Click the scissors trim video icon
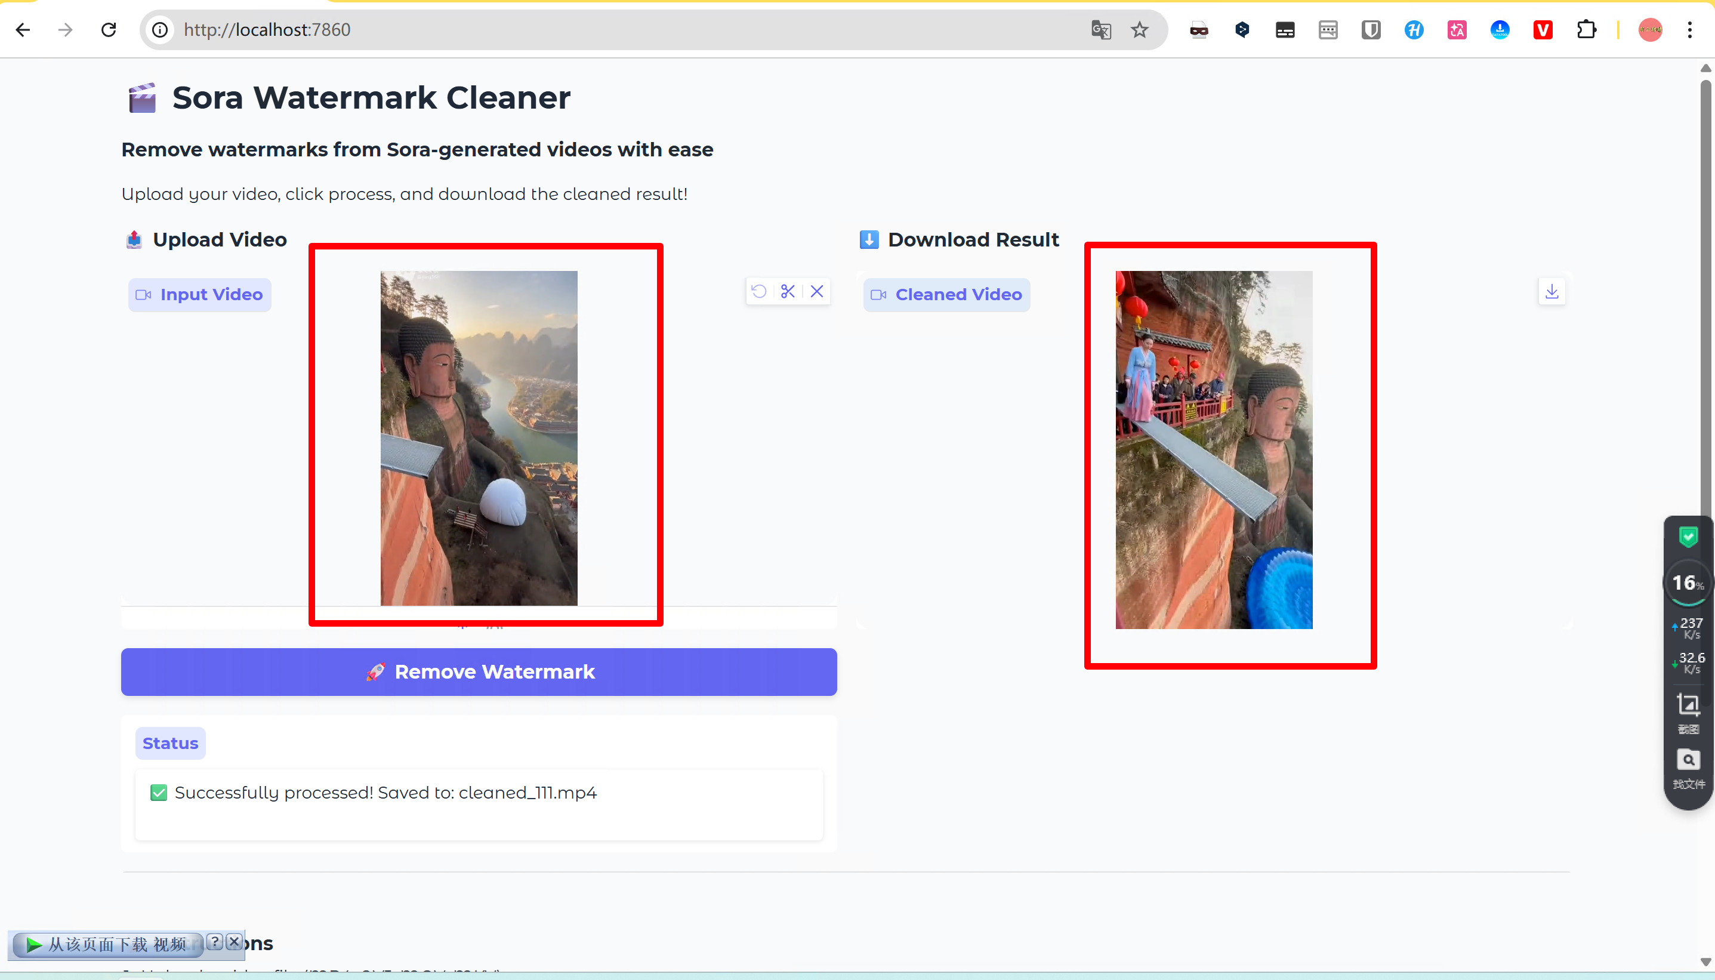Screen dimensions: 1715x980 [788, 291]
